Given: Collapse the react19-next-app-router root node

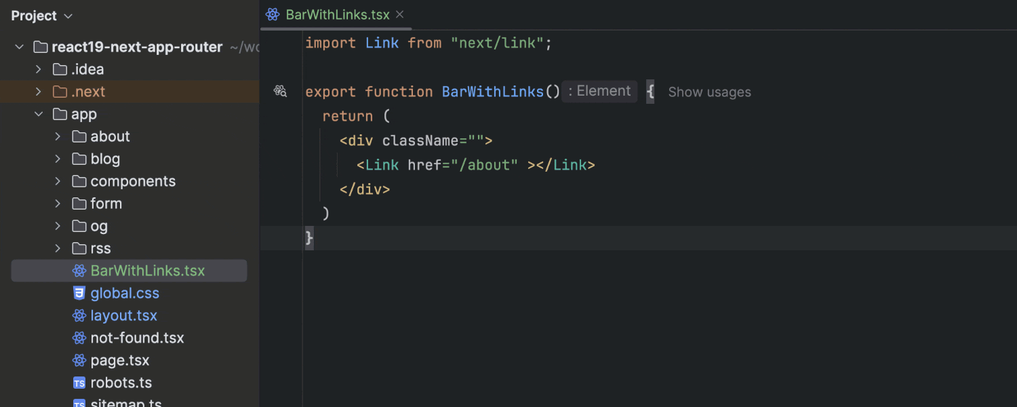Looking at the screenshot, I should (20, 47).
